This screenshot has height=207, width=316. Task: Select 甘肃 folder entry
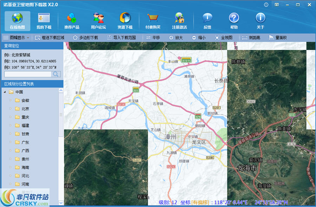tap(22, 134)
